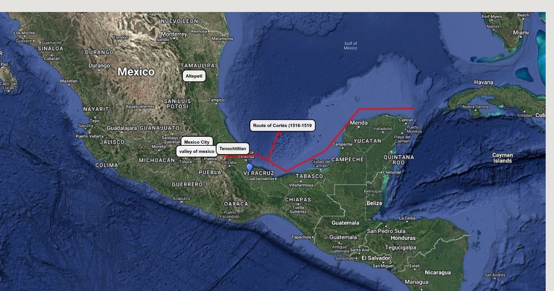Select the Tampico city label
Screen dimensions: 554x291
click(x=216, y=100)
